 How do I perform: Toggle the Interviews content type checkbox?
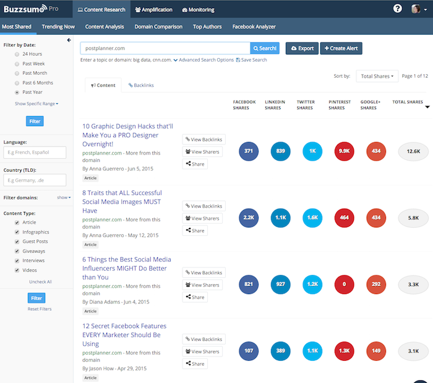17,261
